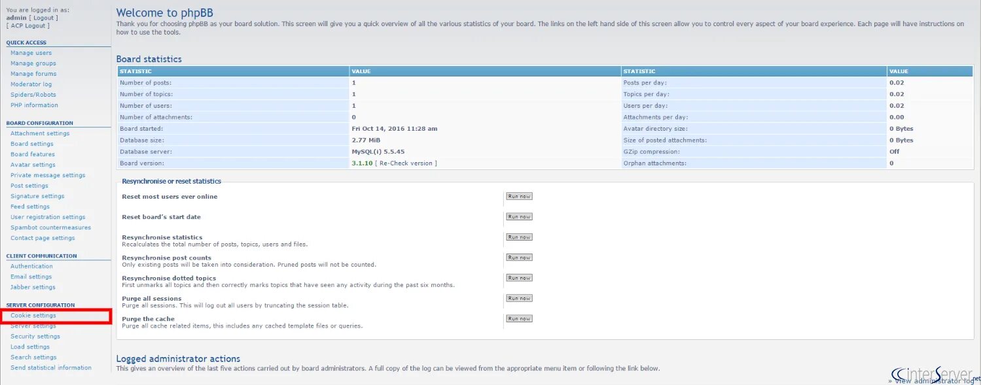The width and height of the screenshot is (981, 385).
Task: Go to Manage forums
Action: click(x=33, y=74)
